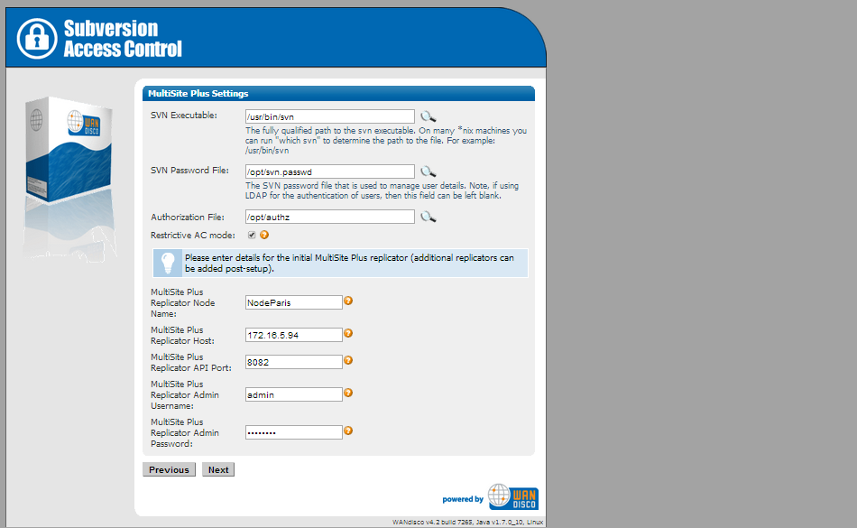Go to the Previous setup page
This screenshot has width=857, height=528.
click(169, 469)
